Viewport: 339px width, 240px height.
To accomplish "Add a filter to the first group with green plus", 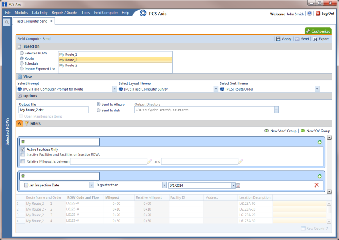I will pos(319,142).
